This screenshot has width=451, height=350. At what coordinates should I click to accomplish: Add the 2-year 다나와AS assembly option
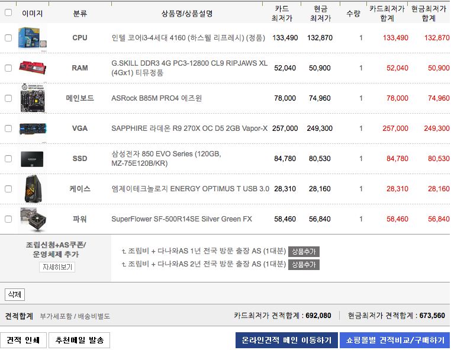tap(304, 265)
